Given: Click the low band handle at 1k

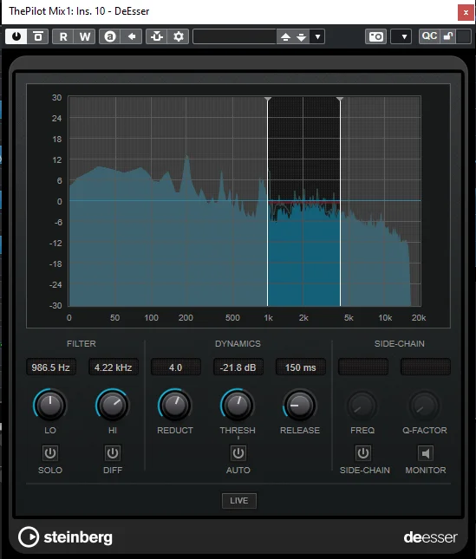Looking at the screenshot, I should tap(268, 99).
